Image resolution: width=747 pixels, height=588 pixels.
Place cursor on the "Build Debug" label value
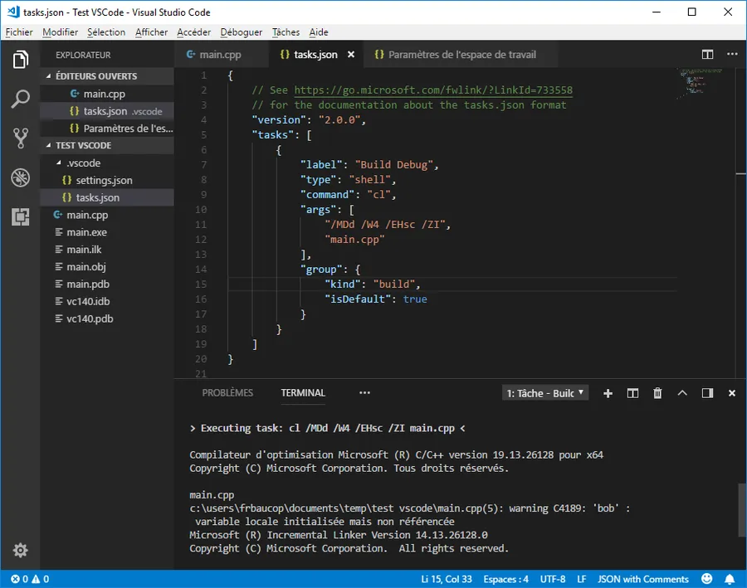coord(394,165)
